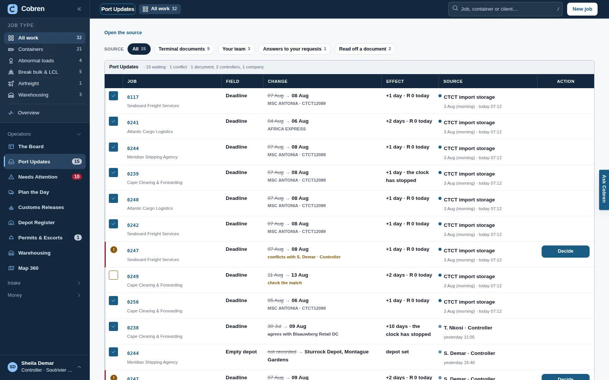This screenshot has height=380, width=609.
Task: Click the Abnormal loads icon
Action: point(11,61)
